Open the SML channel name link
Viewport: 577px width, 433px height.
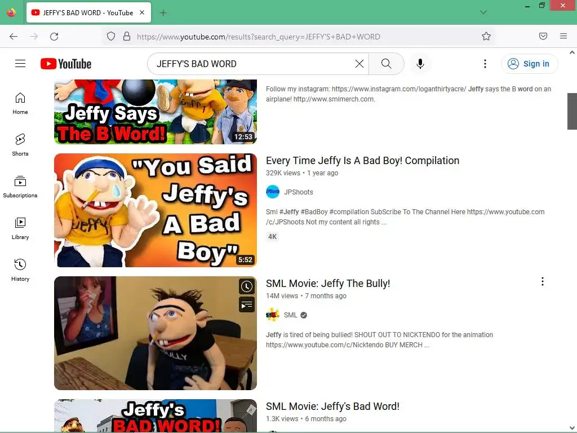tap(290, 315)
